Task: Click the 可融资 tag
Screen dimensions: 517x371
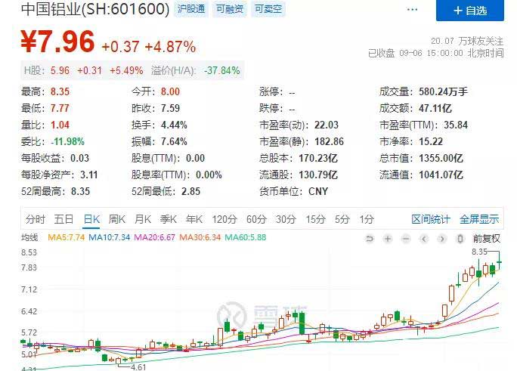Action: coord(230,9)
